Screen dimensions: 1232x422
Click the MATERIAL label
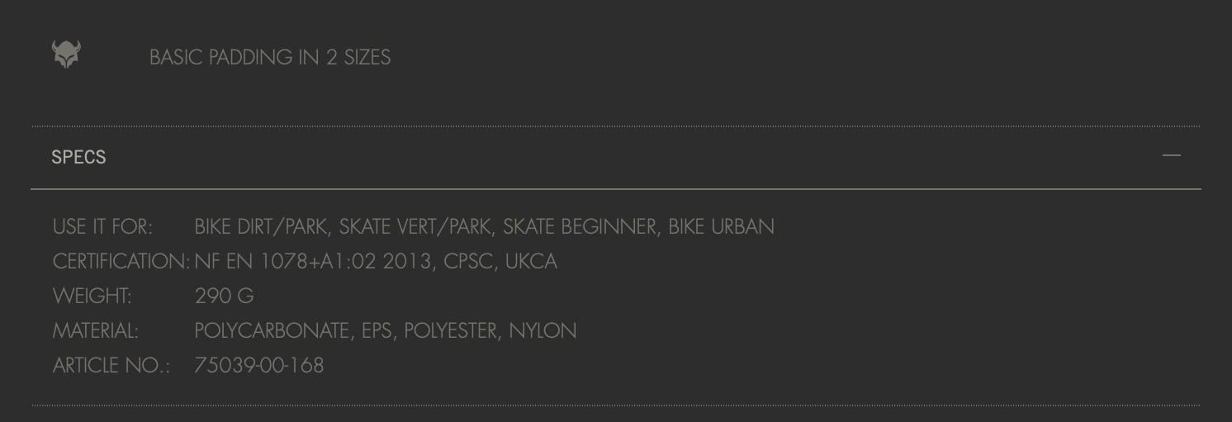click(x=96, y=330)
